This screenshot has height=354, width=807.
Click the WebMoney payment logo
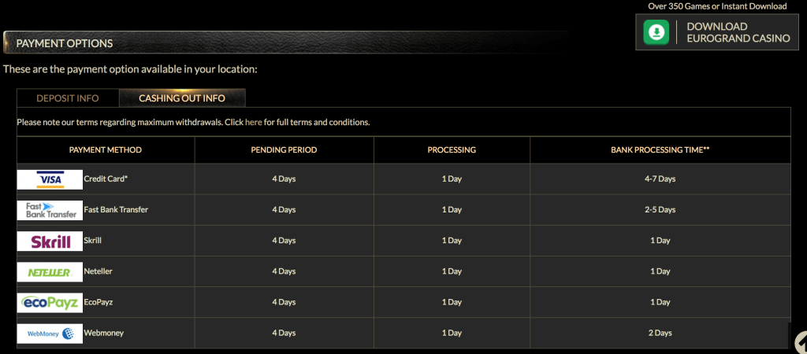point(50,333)
